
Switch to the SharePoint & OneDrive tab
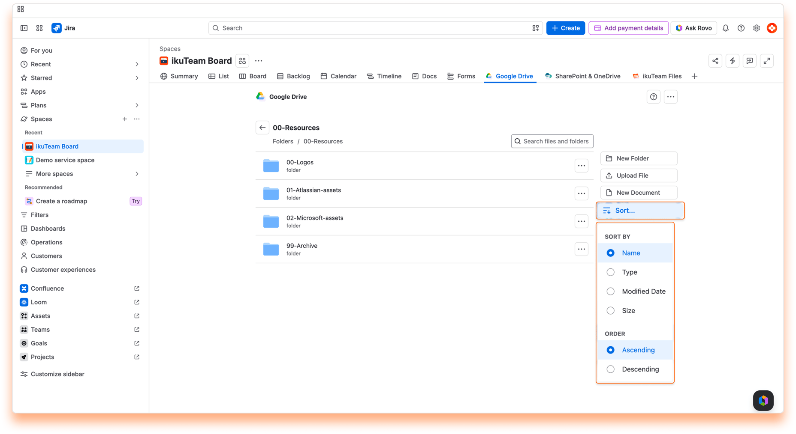[x=583, y=76]
